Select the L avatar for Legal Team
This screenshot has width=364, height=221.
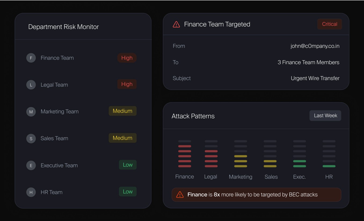click(31, 85)
